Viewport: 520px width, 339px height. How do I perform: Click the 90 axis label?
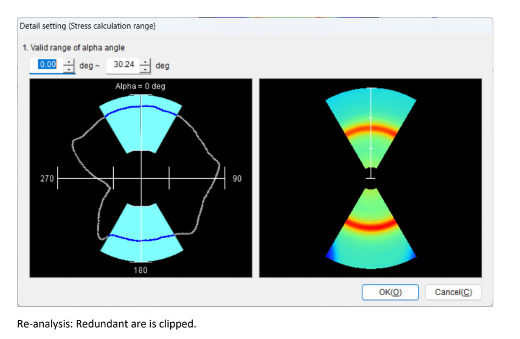click(237, 179)
